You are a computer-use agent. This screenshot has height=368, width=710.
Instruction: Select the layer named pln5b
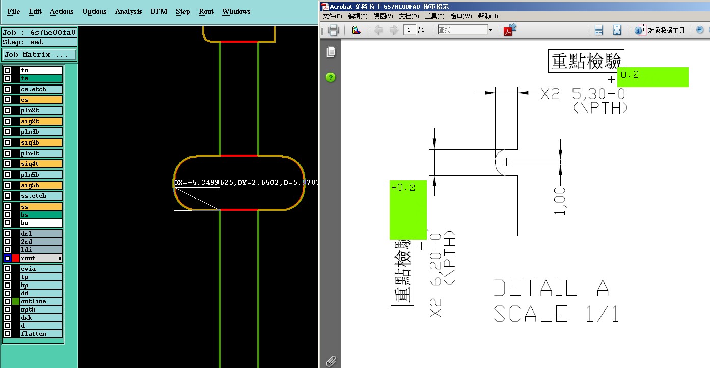(41, 175)
